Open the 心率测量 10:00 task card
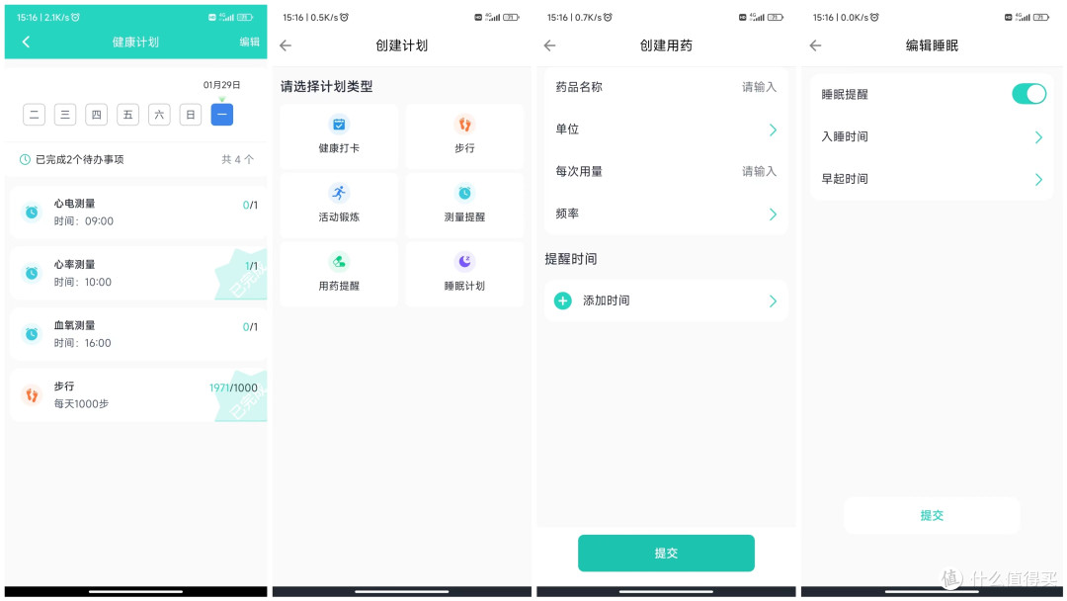This screenshot has width=1067, height=601. 138,274
